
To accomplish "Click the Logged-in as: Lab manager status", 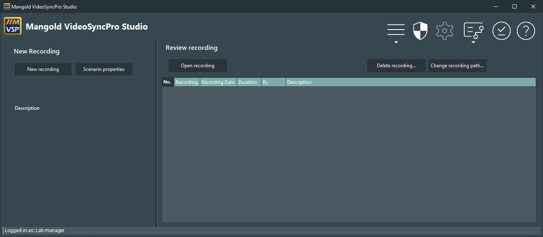I will 35,231.
